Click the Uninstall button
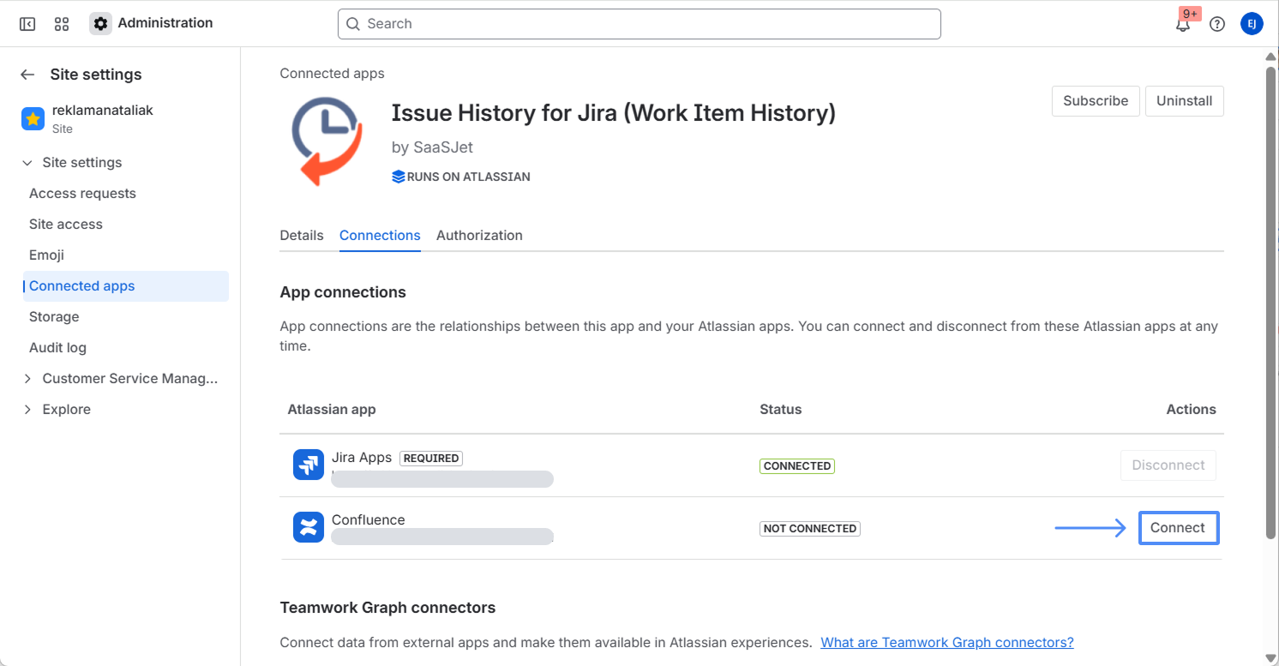This screenshot has width=1279, height=666. point(1184,101)
